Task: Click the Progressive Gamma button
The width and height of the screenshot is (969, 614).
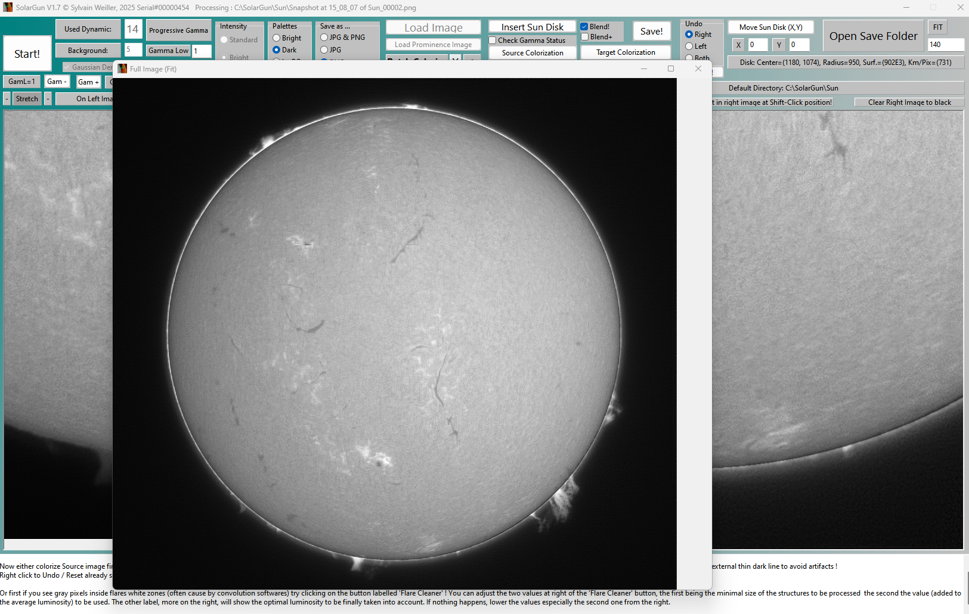Action: coord(179,30)
